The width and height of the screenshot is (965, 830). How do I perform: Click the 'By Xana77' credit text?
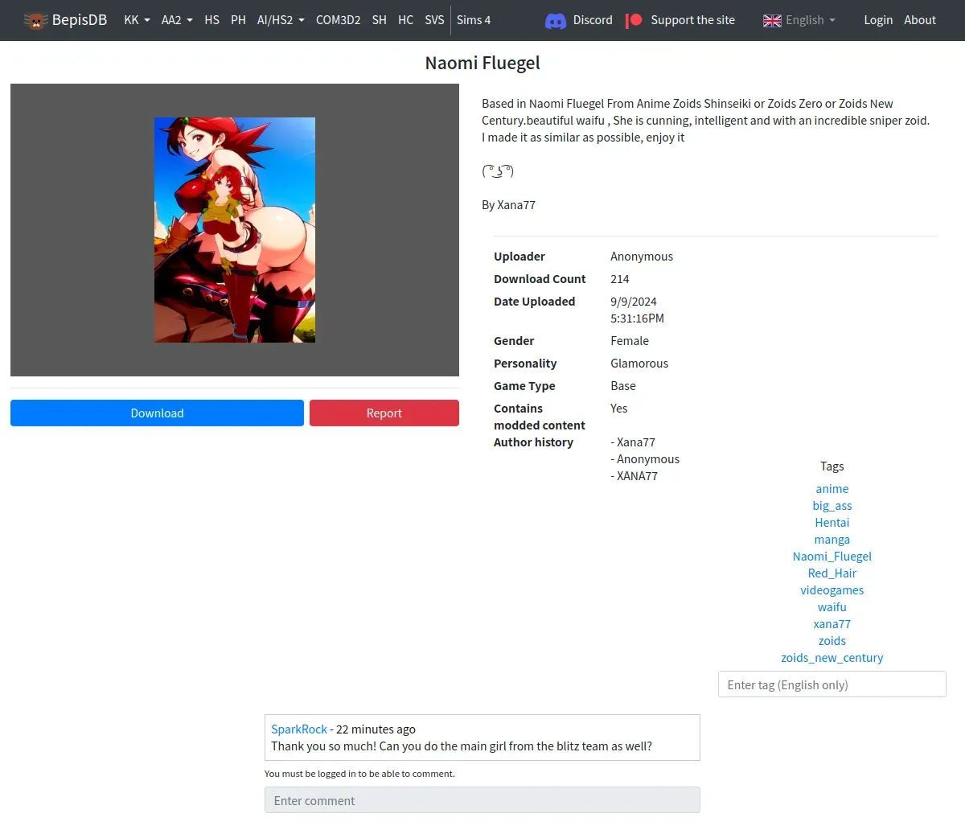[508, 205]
